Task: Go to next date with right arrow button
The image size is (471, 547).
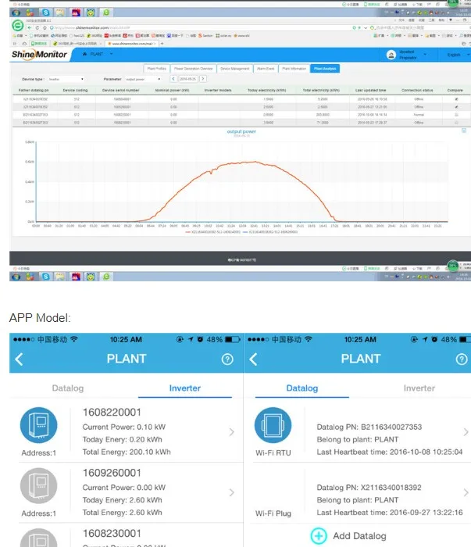Action: (203, 79)
